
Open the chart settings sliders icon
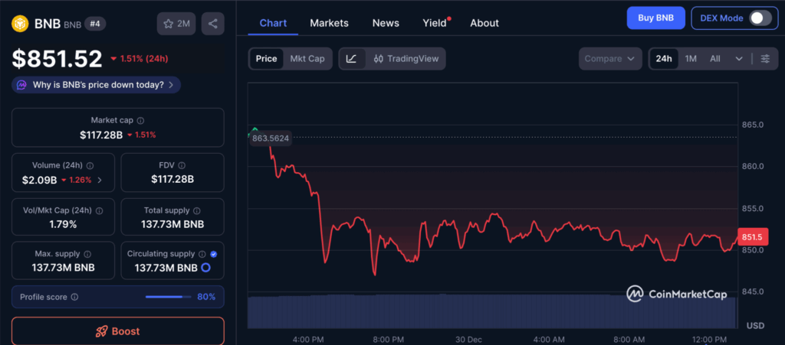765,59
